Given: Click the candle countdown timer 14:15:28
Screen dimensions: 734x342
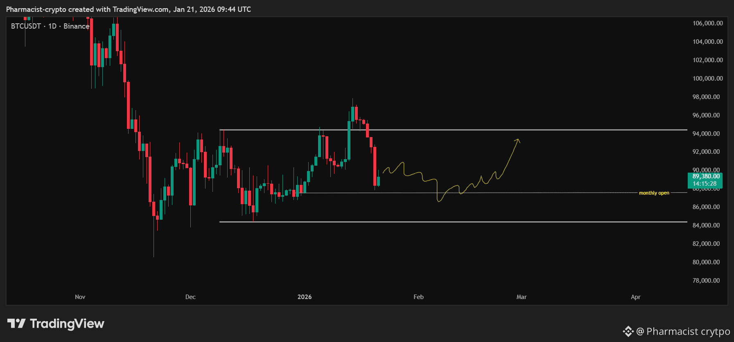Looking at the screenshot, I should pyautogui.click(x=705, y=184).
